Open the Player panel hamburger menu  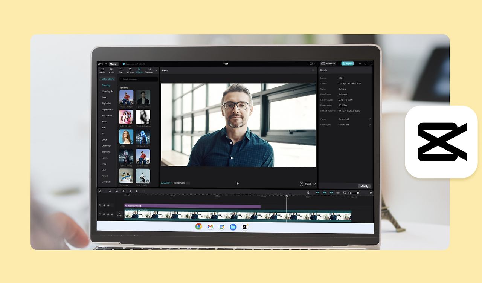pyautogui.click(x=313, y=70)
